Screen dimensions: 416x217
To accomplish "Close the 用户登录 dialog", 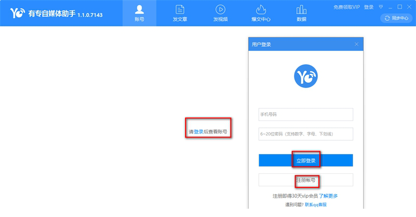I will click(x=357, y=44).
